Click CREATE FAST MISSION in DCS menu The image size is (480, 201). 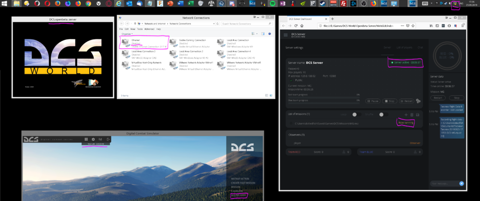coord(243,183)
